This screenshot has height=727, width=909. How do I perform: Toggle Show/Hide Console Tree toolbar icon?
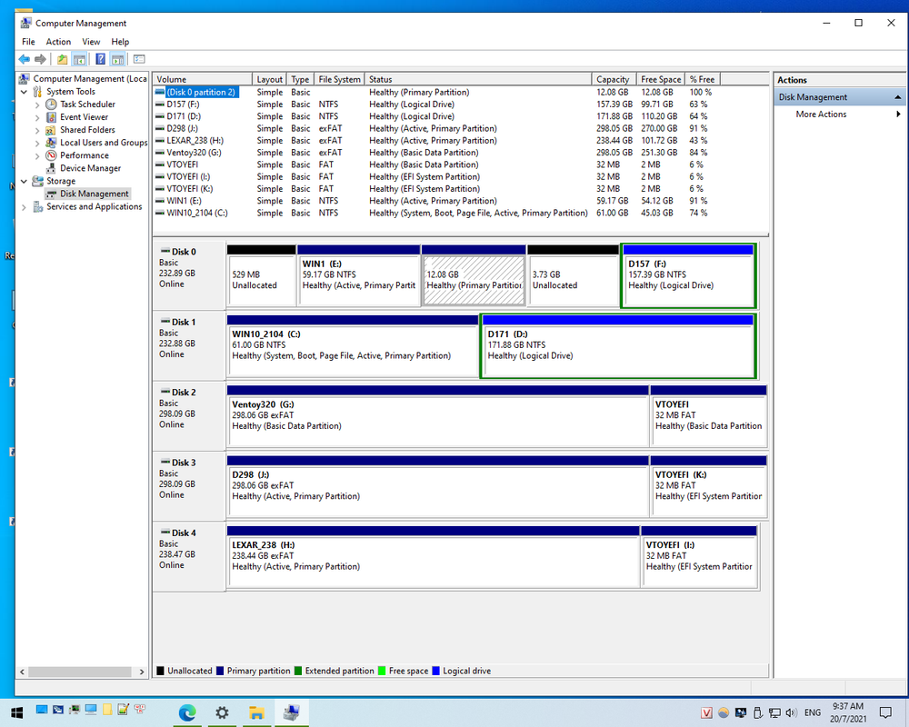tap(79, 59)
